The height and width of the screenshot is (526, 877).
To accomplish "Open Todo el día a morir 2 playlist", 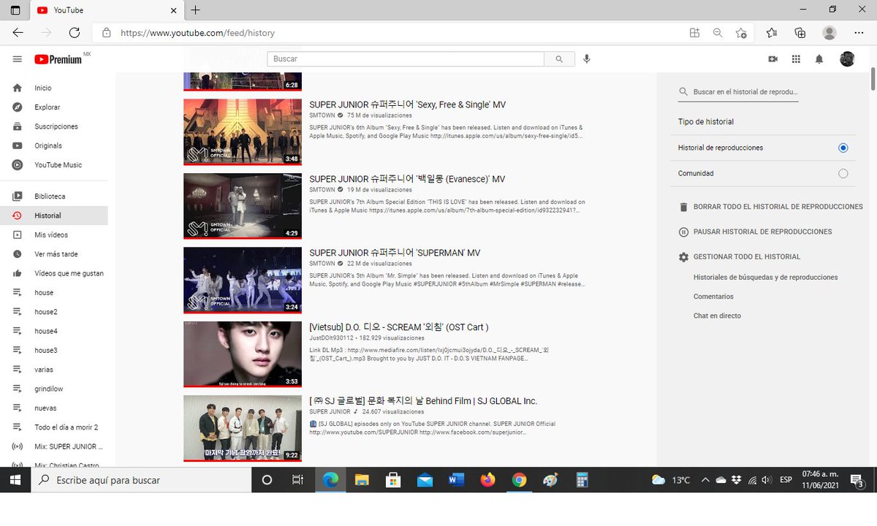I will click(54, 427).
